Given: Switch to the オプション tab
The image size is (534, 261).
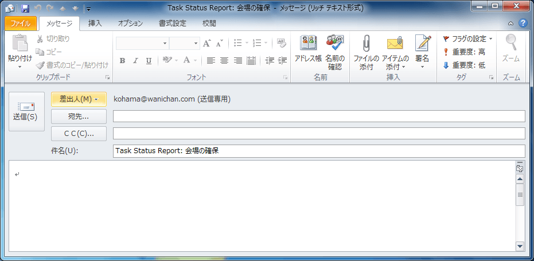Looking at the screenshot, I should click(x=130, y=24).
